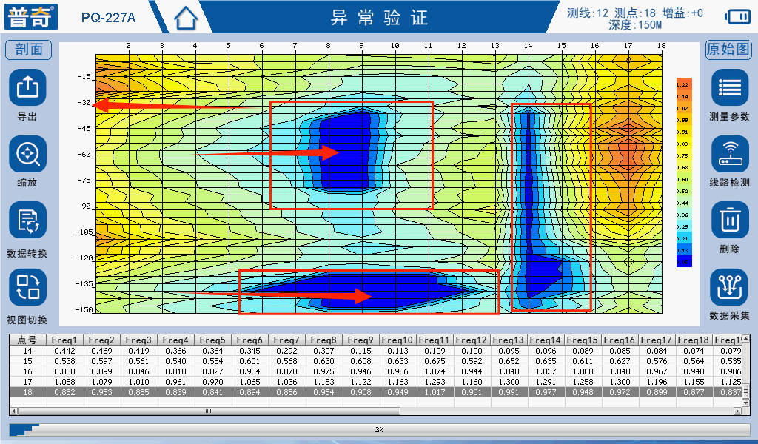Click the battery indicator in top right
Viewport: 758px width, 444px height.
click(x=737, y=16)
